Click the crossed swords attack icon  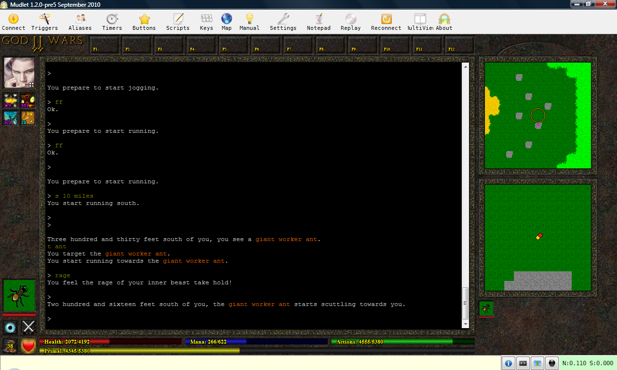[x=28, y=327]
